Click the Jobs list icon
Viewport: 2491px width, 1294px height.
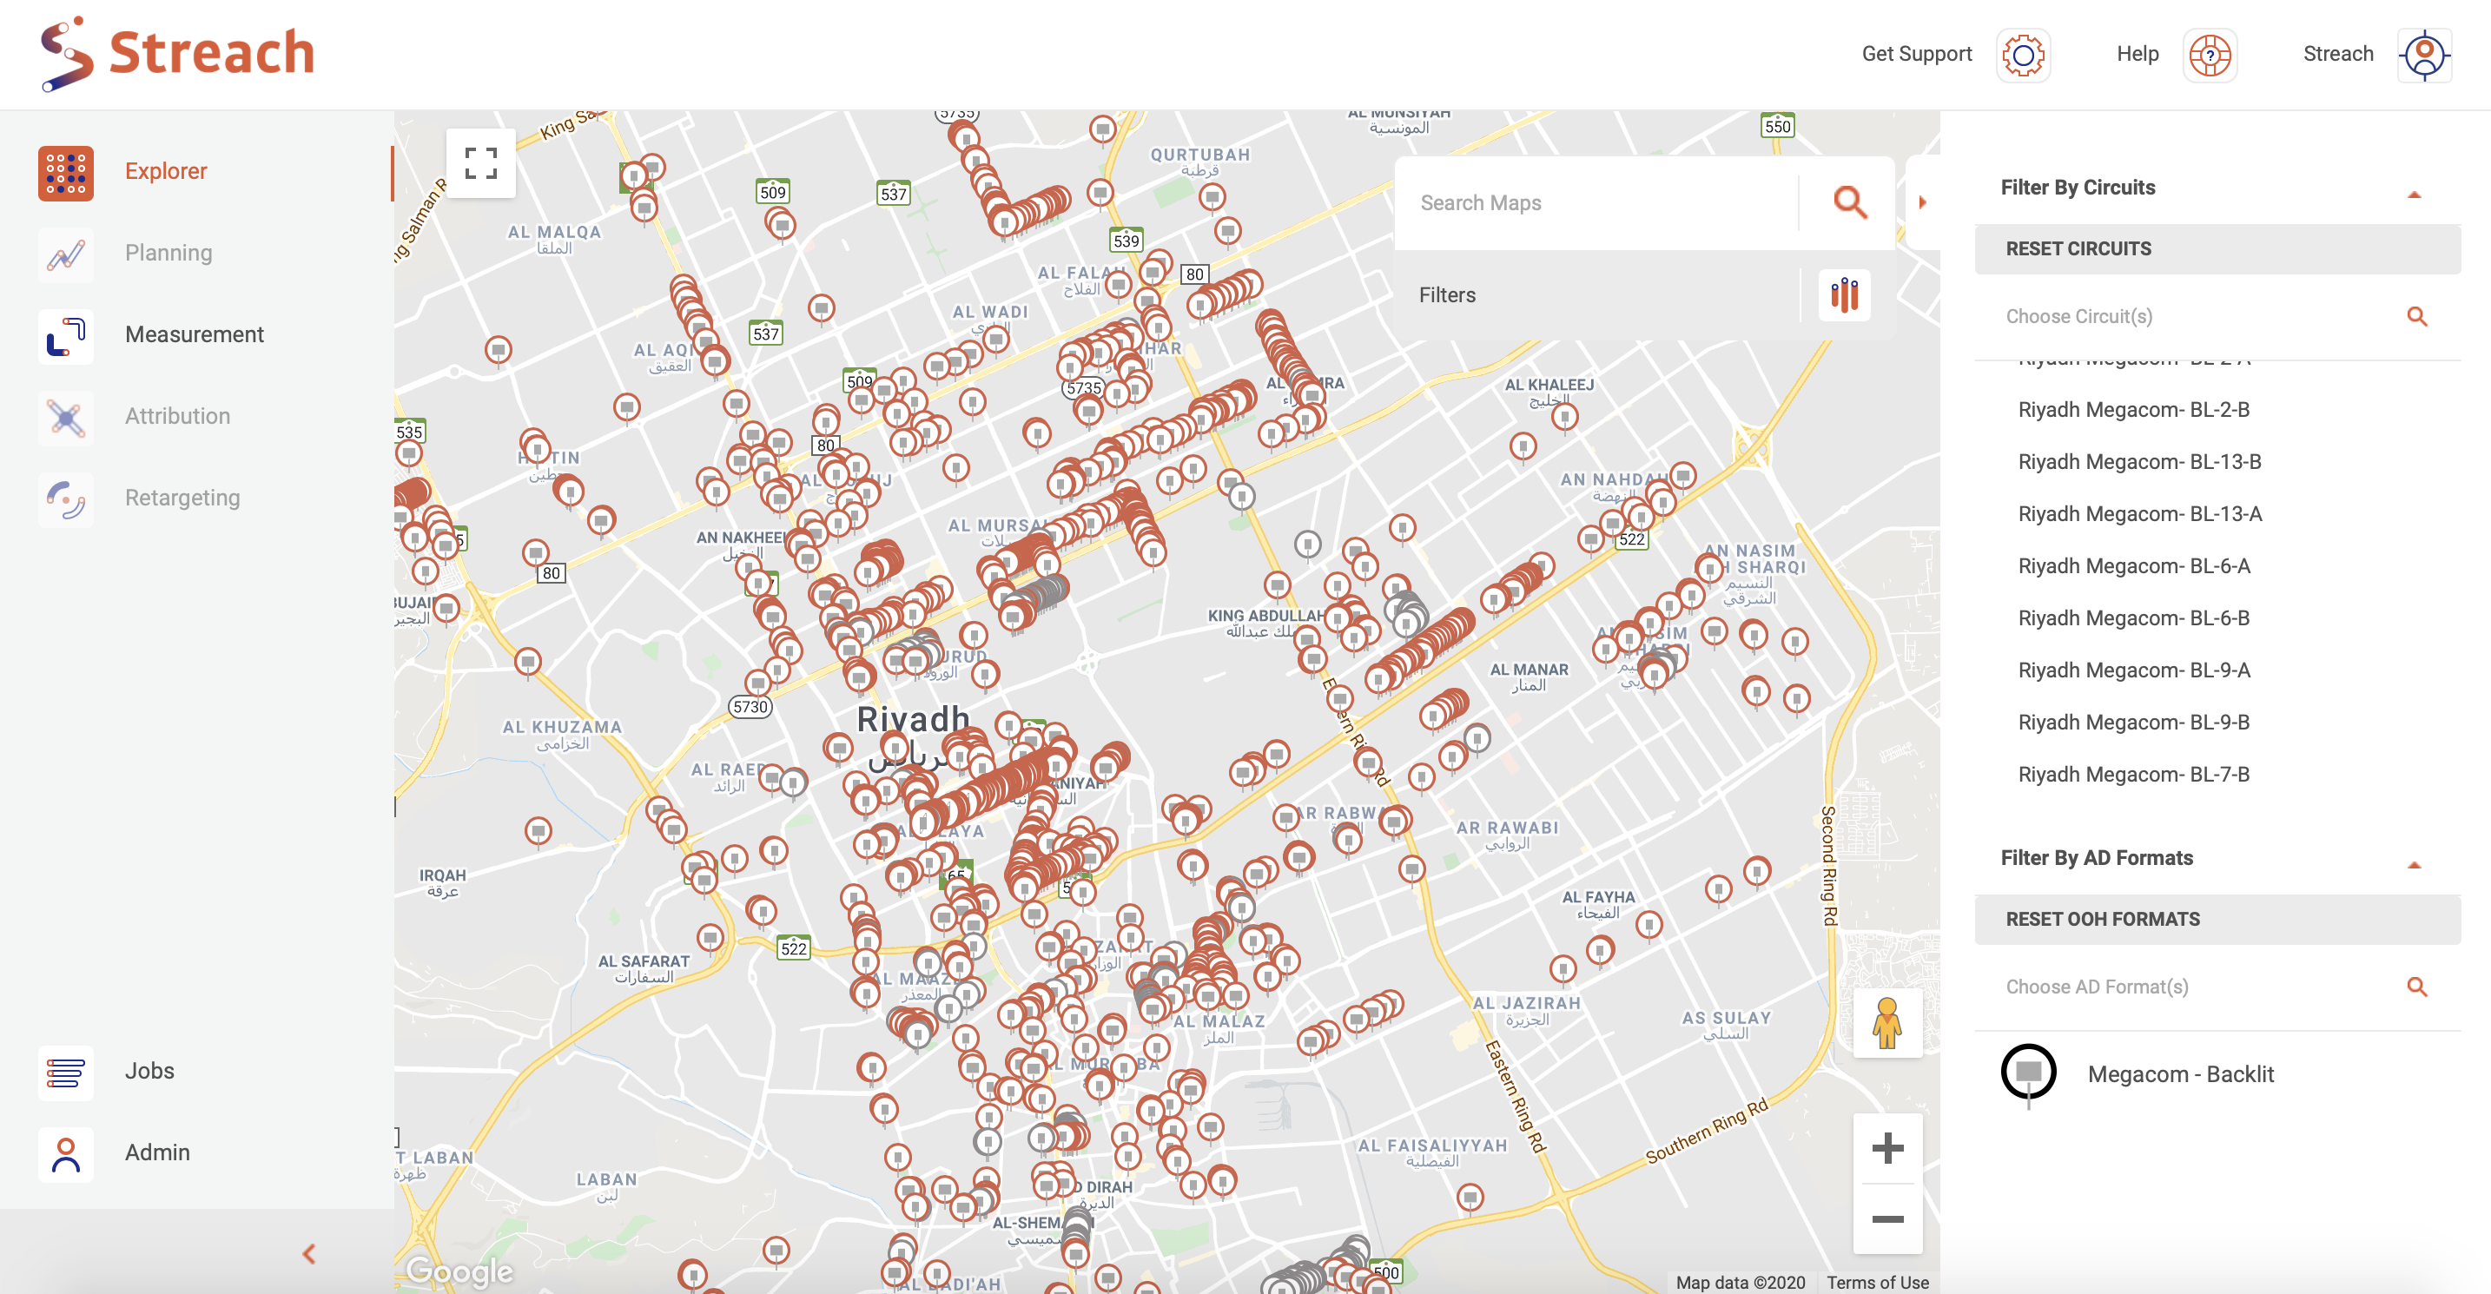[66, 1073]
